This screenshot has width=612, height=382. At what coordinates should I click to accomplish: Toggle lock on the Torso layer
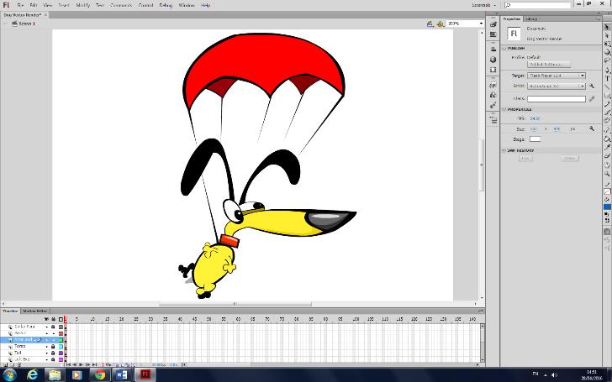[x=53, y=346]
